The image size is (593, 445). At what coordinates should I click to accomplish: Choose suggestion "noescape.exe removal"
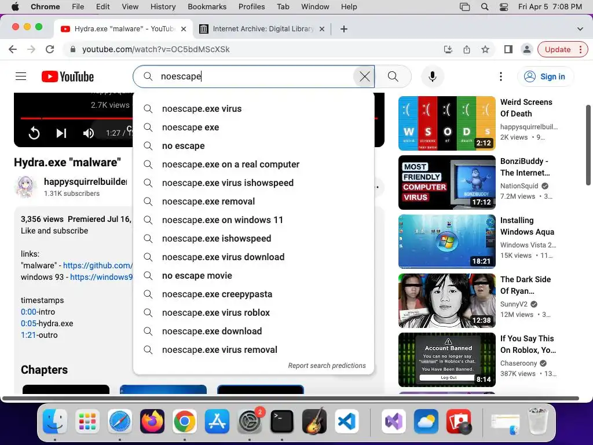(254, 201)
